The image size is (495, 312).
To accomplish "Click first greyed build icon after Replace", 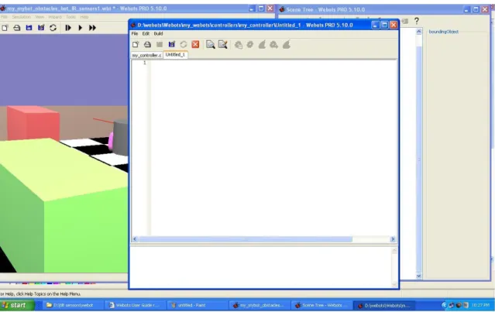I will [x=239, y=45].
